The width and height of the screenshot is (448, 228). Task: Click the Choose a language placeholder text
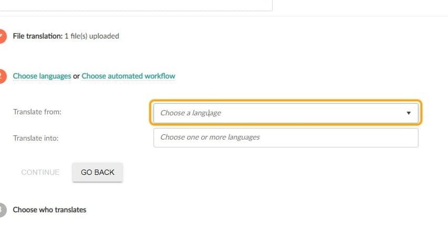tap(190, 113)
